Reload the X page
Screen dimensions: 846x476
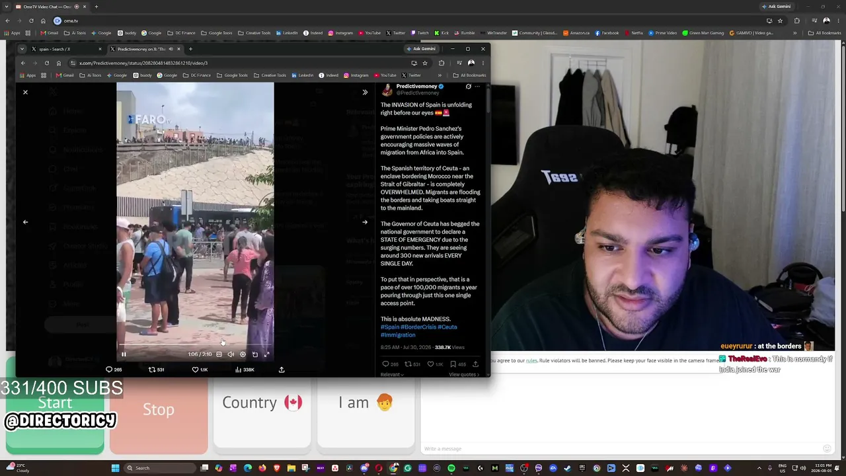[46, 63]
